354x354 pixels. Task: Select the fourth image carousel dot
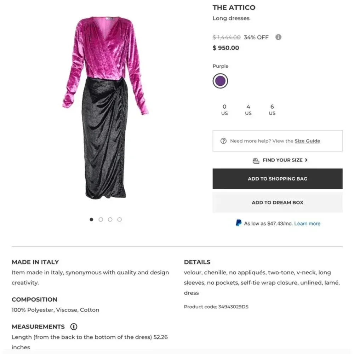pyautogui.click(x=120, y=219)
